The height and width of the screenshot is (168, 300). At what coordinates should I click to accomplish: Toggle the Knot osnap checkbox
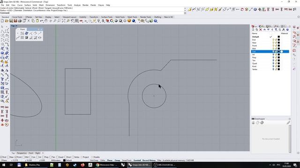(x=66, y=157)
